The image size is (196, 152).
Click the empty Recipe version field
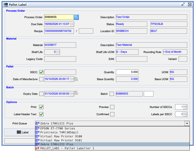[86, 31]
